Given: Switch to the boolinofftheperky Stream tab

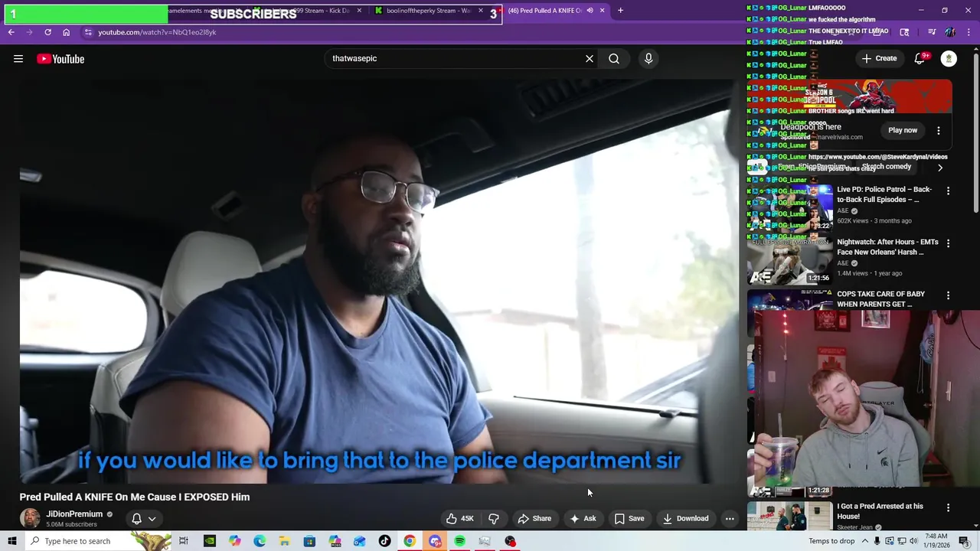Looking at the screenshot, I should (429, 11).
